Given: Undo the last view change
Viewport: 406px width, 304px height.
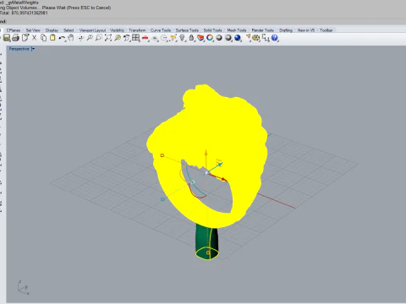Looking at the screenshot, I should (x=127, y=38).
